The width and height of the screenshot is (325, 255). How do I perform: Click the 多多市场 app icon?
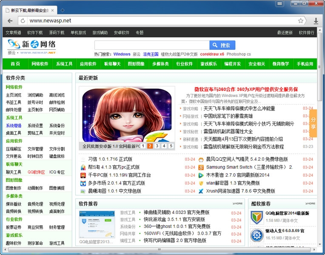click(x=83, y=183)
